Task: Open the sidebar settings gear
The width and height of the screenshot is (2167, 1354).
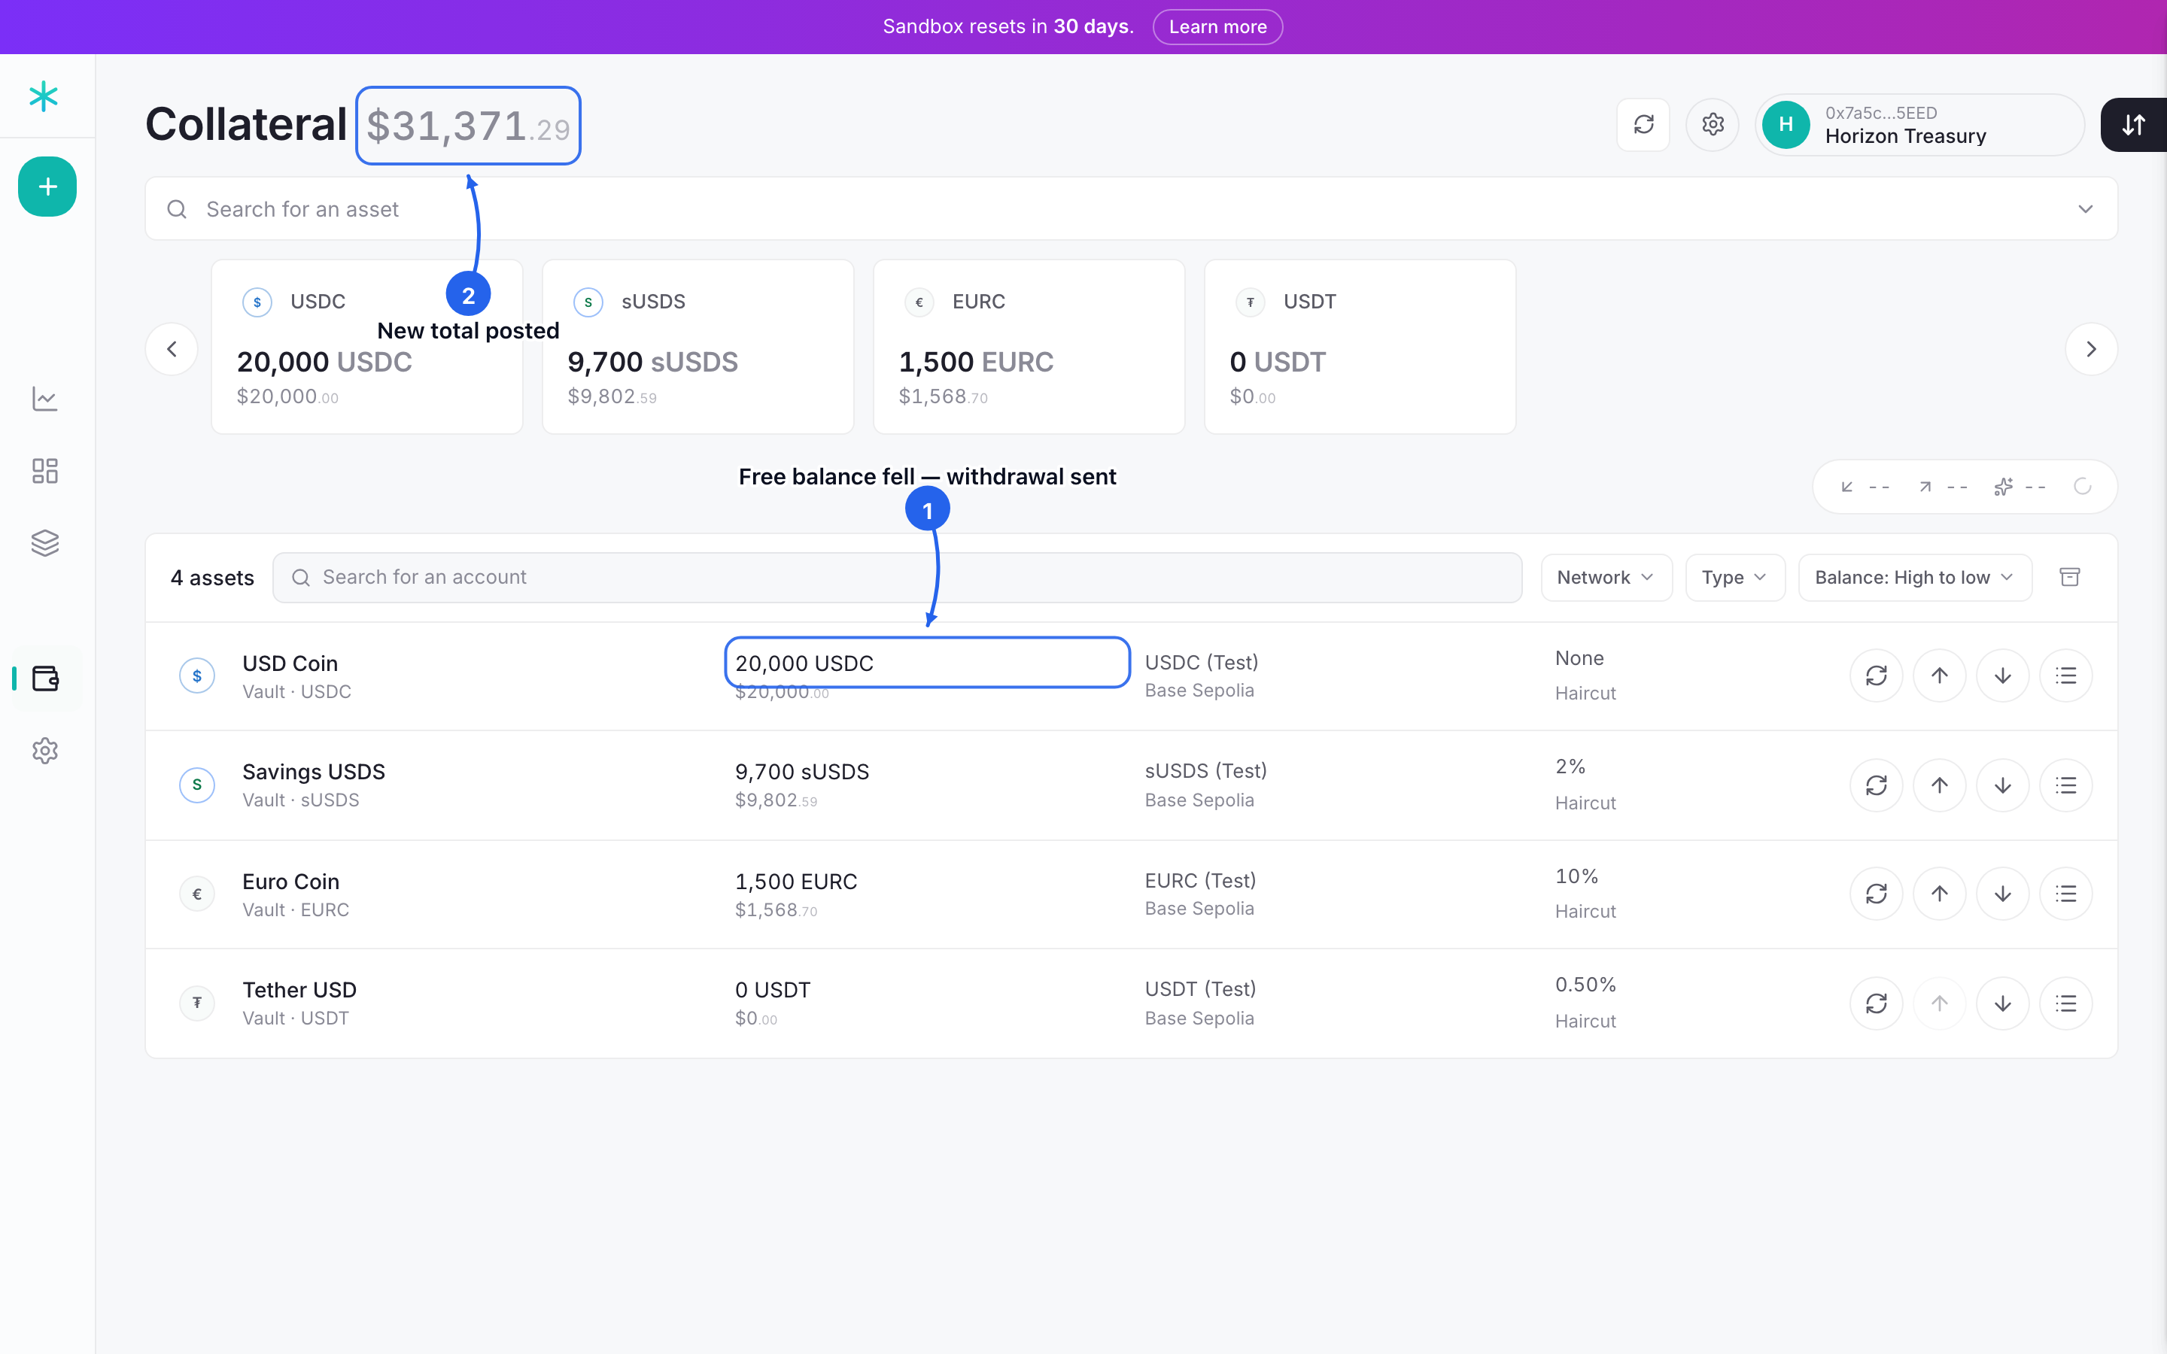Action: 45,751
